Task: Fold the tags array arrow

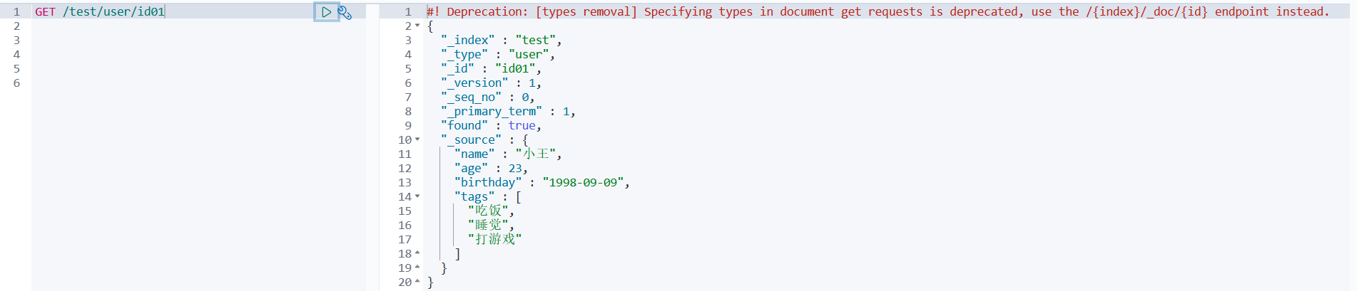Action: pyautogui.click(x=417, y=197)
